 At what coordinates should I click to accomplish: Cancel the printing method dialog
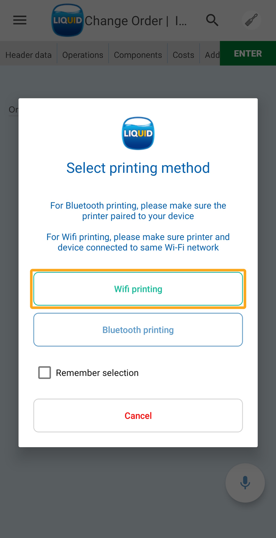pyautogui.click(x=138, y=416)
